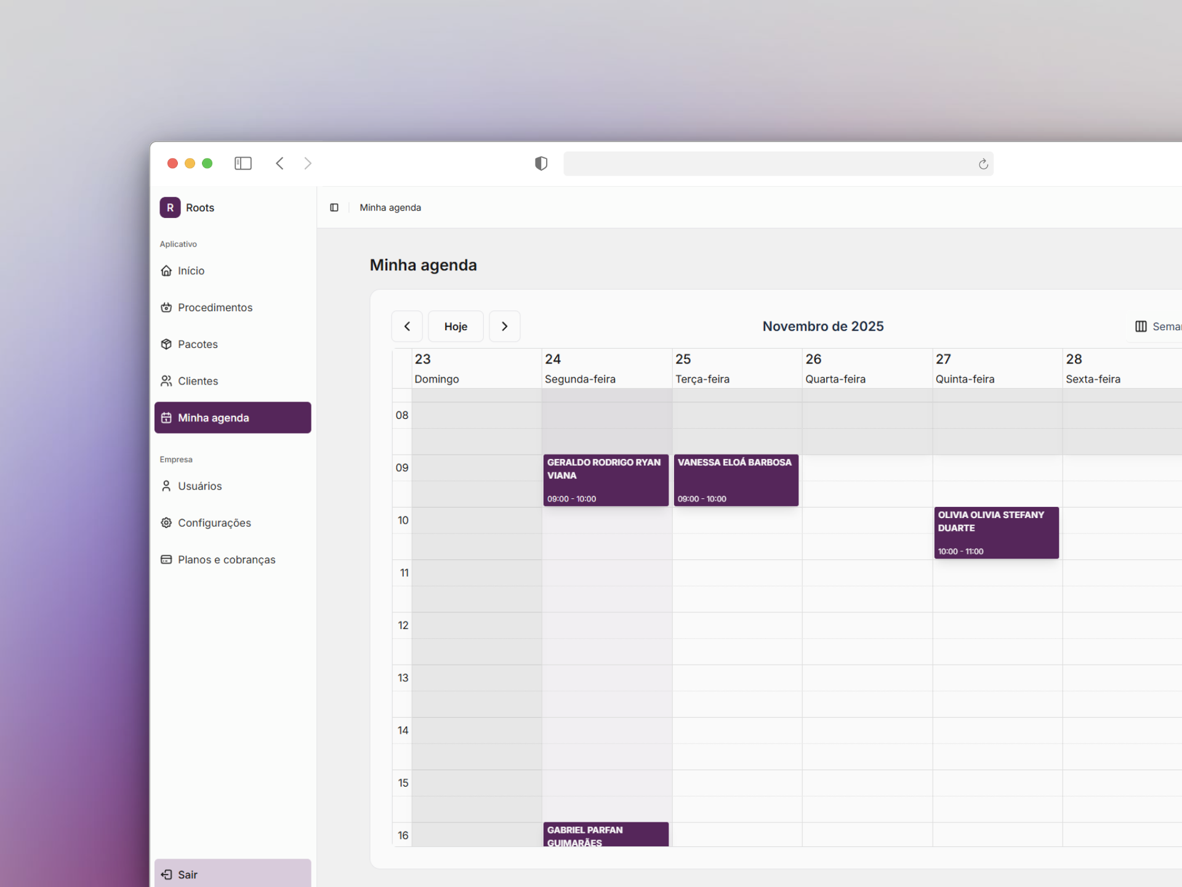
Task: Go to previous week with left chevron
Action: pos(407,326)
